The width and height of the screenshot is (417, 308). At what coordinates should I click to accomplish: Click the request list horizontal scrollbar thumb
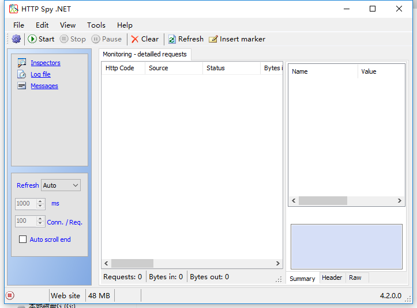tap(132, 263)
